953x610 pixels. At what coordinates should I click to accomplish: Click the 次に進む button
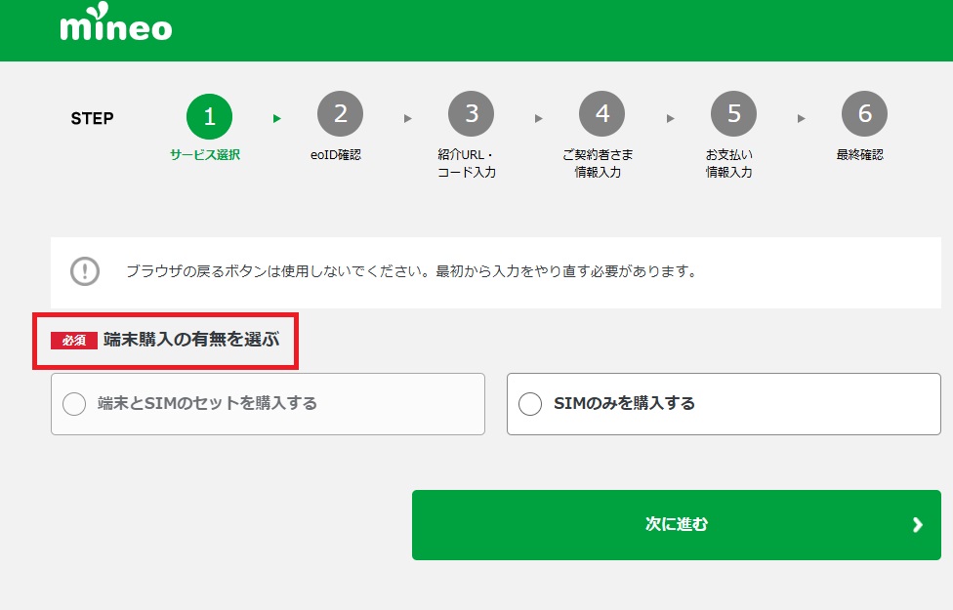pos(677,525)
